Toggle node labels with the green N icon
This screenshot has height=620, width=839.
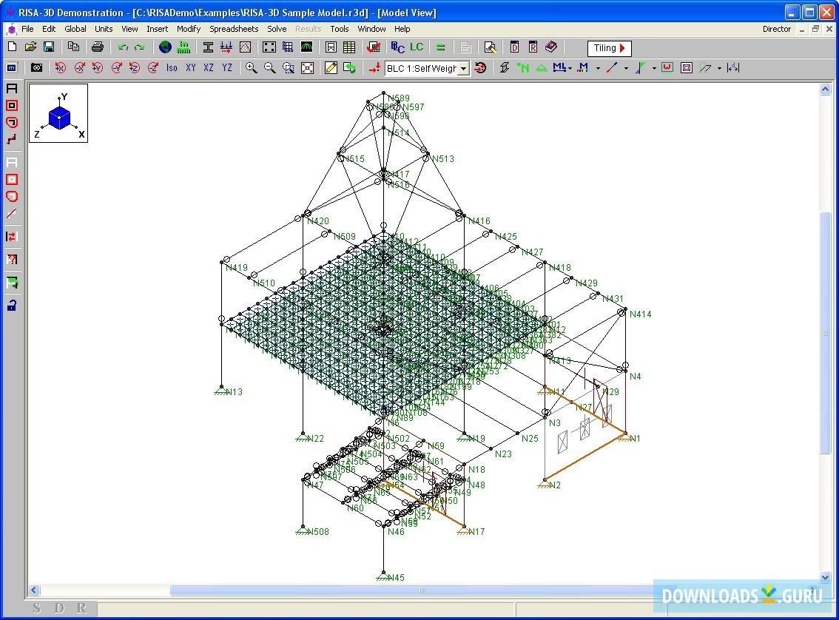click(x=523, y=67)
